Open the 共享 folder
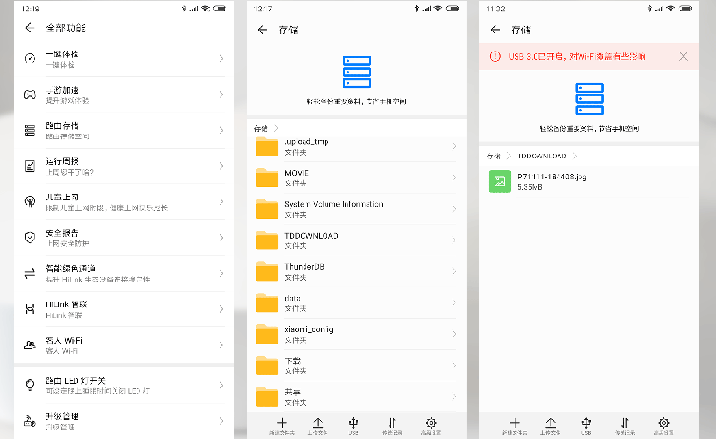Screen dimensions: 716x439 (x=356, y=397)
